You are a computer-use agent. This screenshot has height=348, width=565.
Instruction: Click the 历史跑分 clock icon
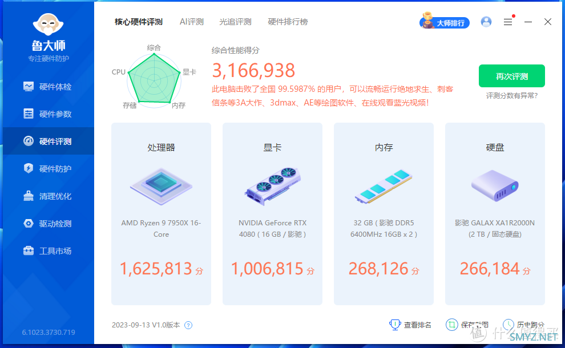tap(508, 325)
